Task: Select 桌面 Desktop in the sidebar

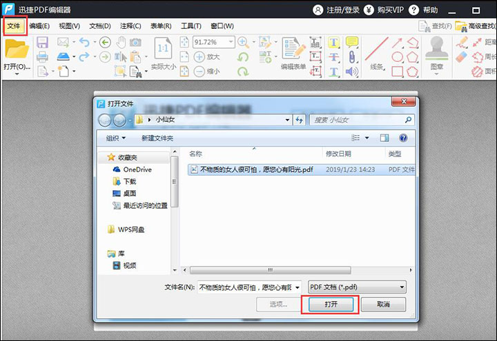Action: click(124, 194)
